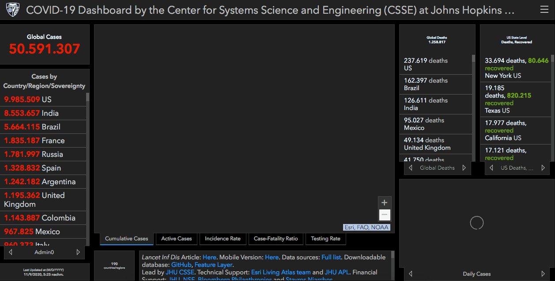Click left arrow beside US Deaths

[x=491, y=168]
